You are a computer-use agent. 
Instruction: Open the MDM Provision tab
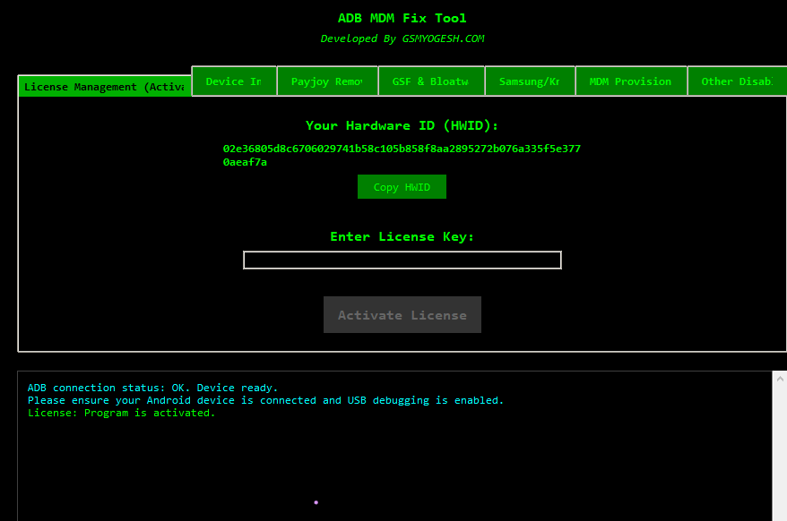[x=630, y=81]
